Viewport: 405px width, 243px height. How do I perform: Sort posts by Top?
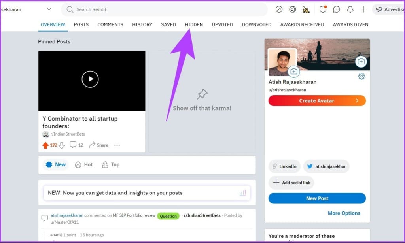[111, 165]
